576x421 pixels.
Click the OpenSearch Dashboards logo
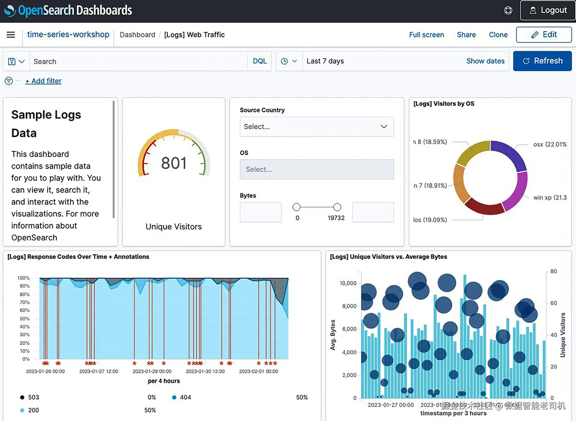[68, 10]
